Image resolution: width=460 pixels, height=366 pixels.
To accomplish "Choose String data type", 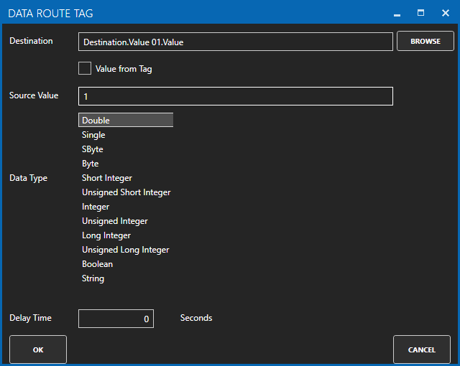I will (93, 278).
